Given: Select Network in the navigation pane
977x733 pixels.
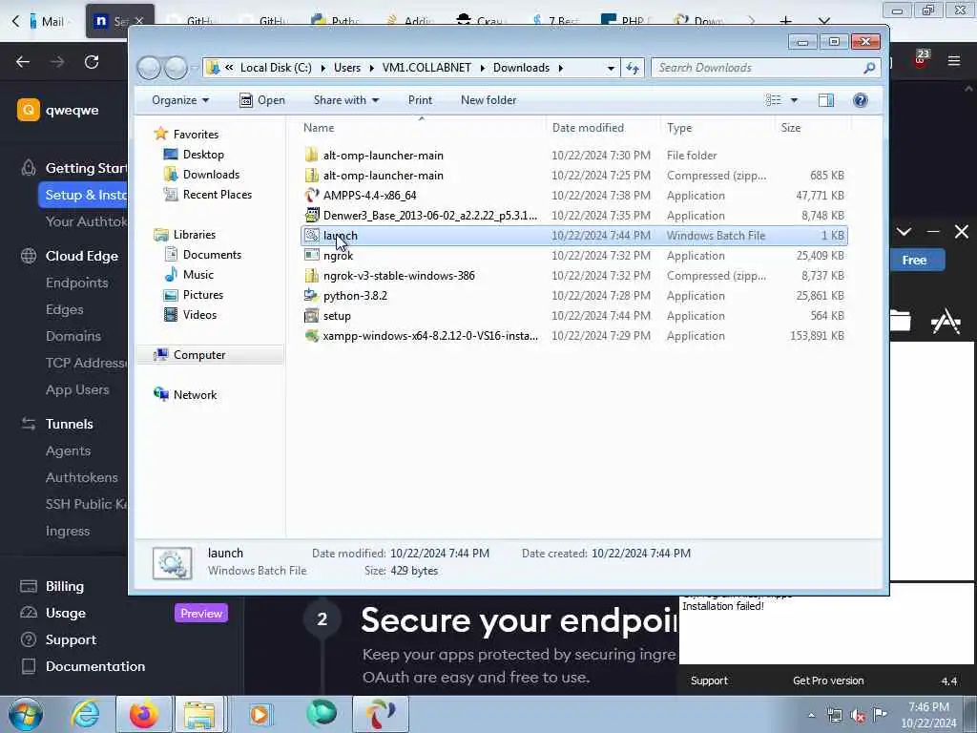Looking at the screenshot, I should pyautogui.click(x=195, y=394).
